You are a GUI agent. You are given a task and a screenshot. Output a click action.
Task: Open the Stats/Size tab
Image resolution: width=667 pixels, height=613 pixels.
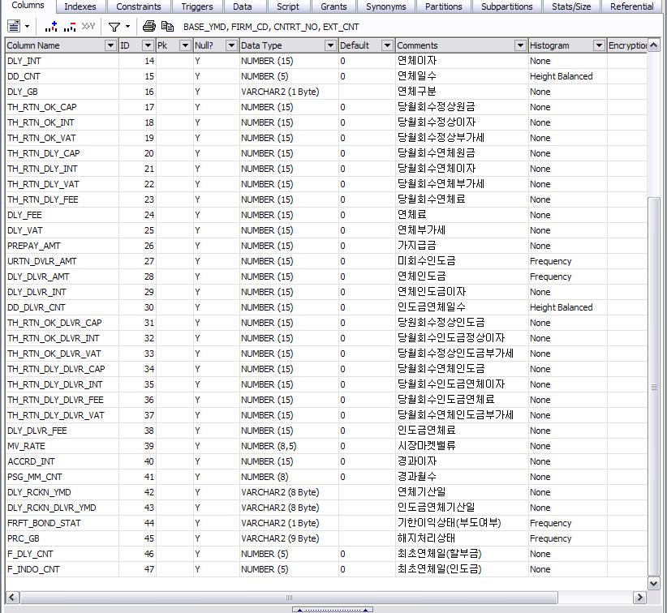pyautogui.click(x=571, y=6)
